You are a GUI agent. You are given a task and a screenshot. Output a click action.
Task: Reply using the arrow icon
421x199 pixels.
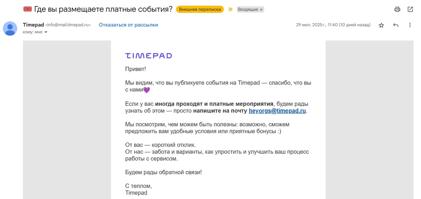[396, 25]
